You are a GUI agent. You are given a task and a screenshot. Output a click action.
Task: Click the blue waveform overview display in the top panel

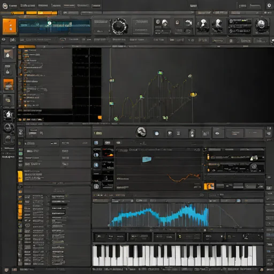[x=55, y=26]
